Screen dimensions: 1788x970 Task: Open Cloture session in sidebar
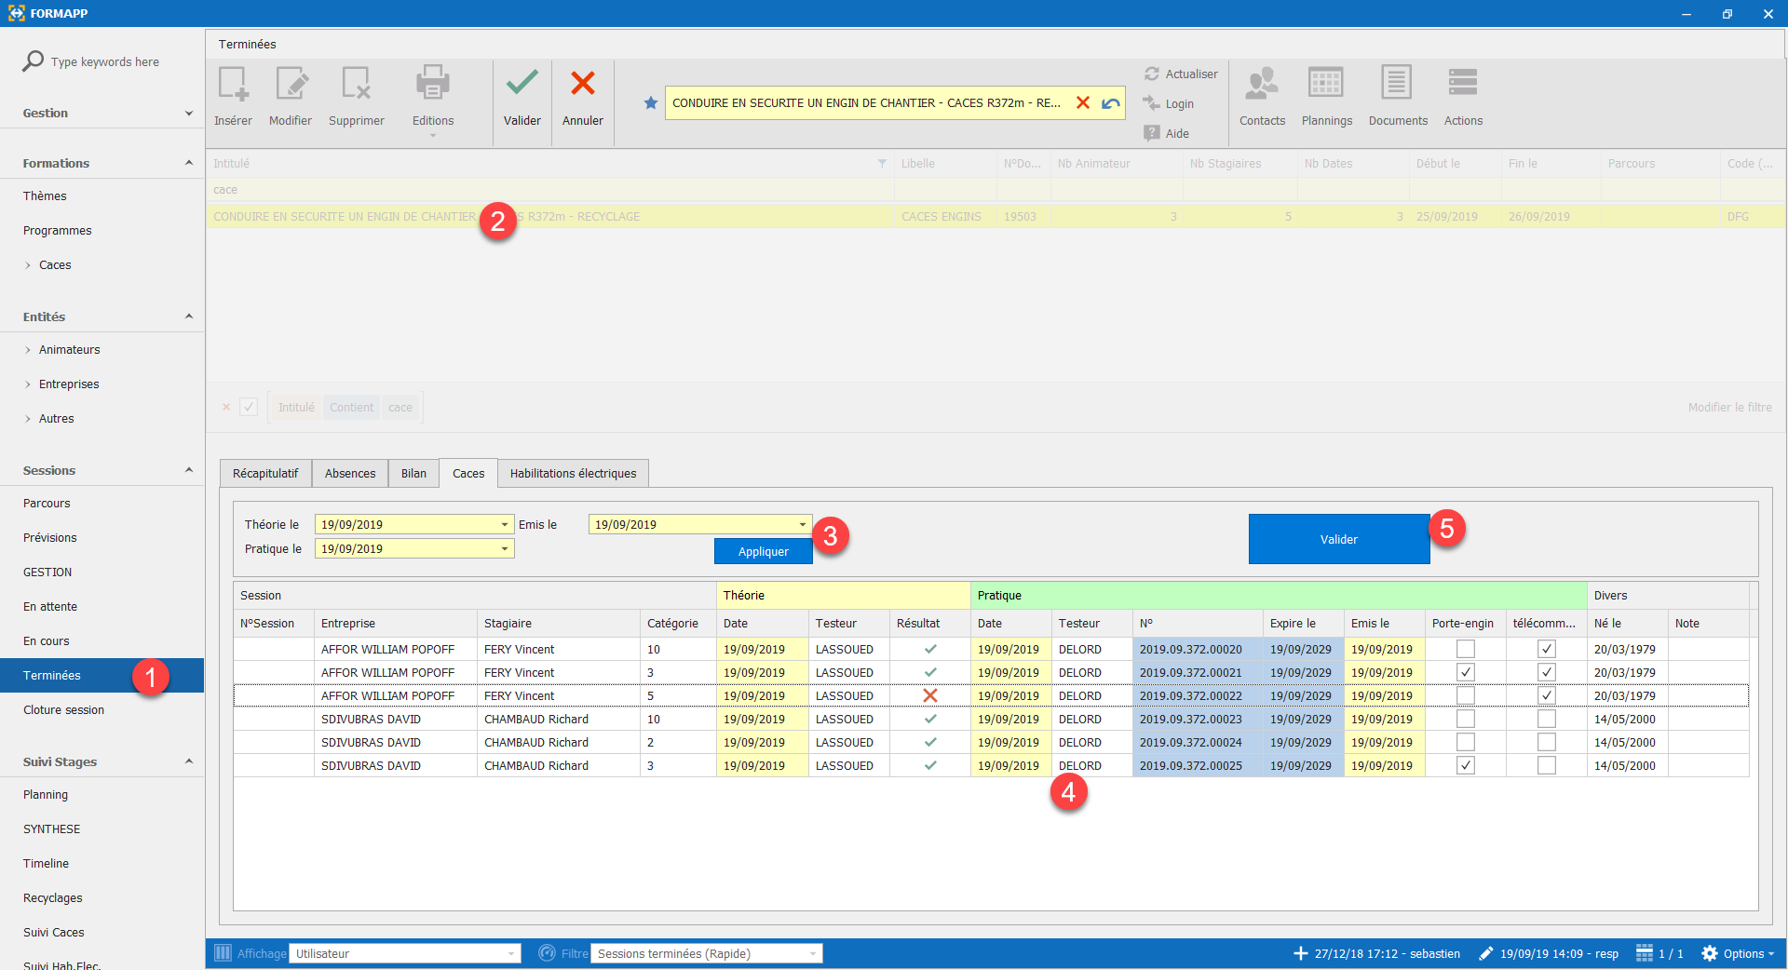click(x=63, y=709)
